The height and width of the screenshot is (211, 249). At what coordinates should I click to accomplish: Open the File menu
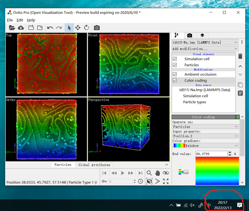[10, 20]
